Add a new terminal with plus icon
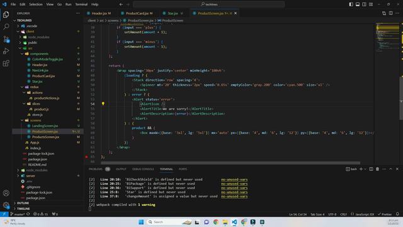The width and height of the screenshot is (403, 227). 361,169
